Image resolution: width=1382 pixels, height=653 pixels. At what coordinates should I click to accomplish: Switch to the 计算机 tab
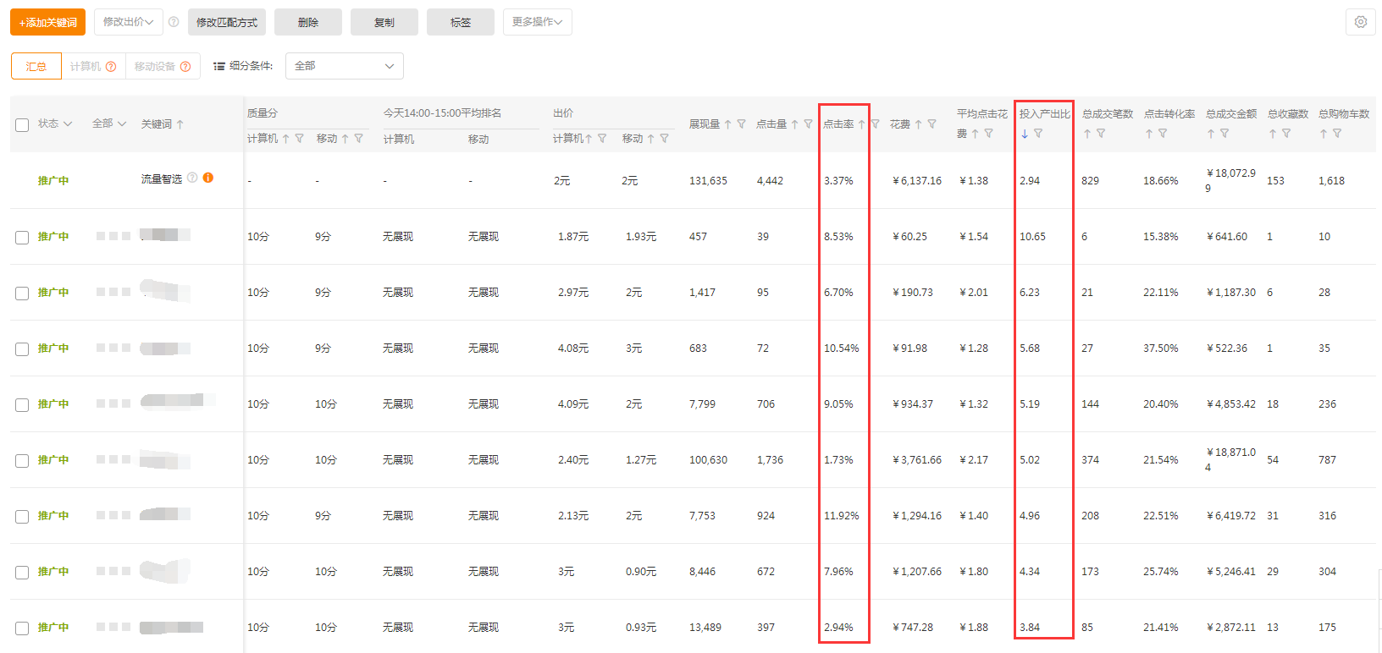click(93, 66)
